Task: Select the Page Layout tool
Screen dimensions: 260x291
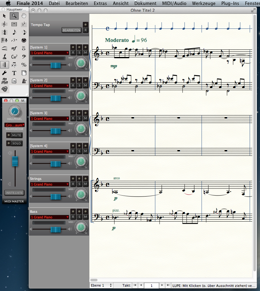Action: (x=24, y=73)
